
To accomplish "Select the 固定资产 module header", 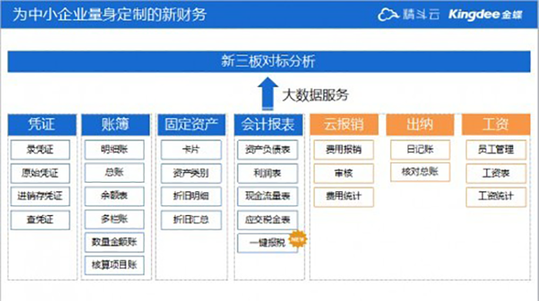I will (x=191, y=124).
